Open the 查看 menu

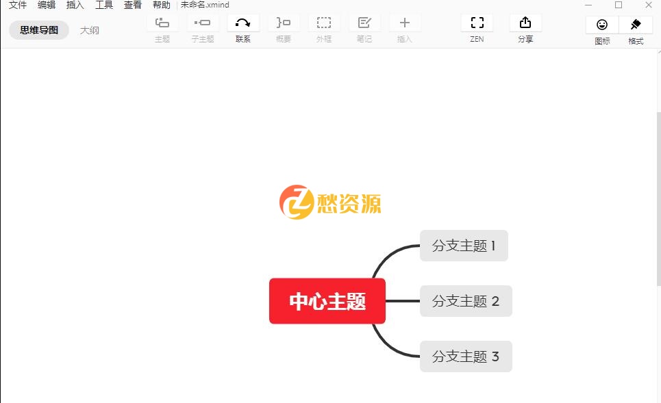click(x=132, y=5)
